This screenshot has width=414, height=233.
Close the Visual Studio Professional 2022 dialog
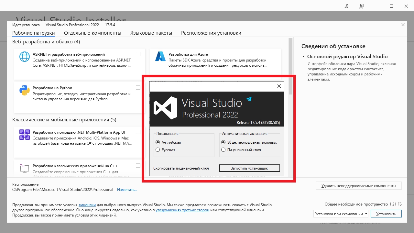279,86
